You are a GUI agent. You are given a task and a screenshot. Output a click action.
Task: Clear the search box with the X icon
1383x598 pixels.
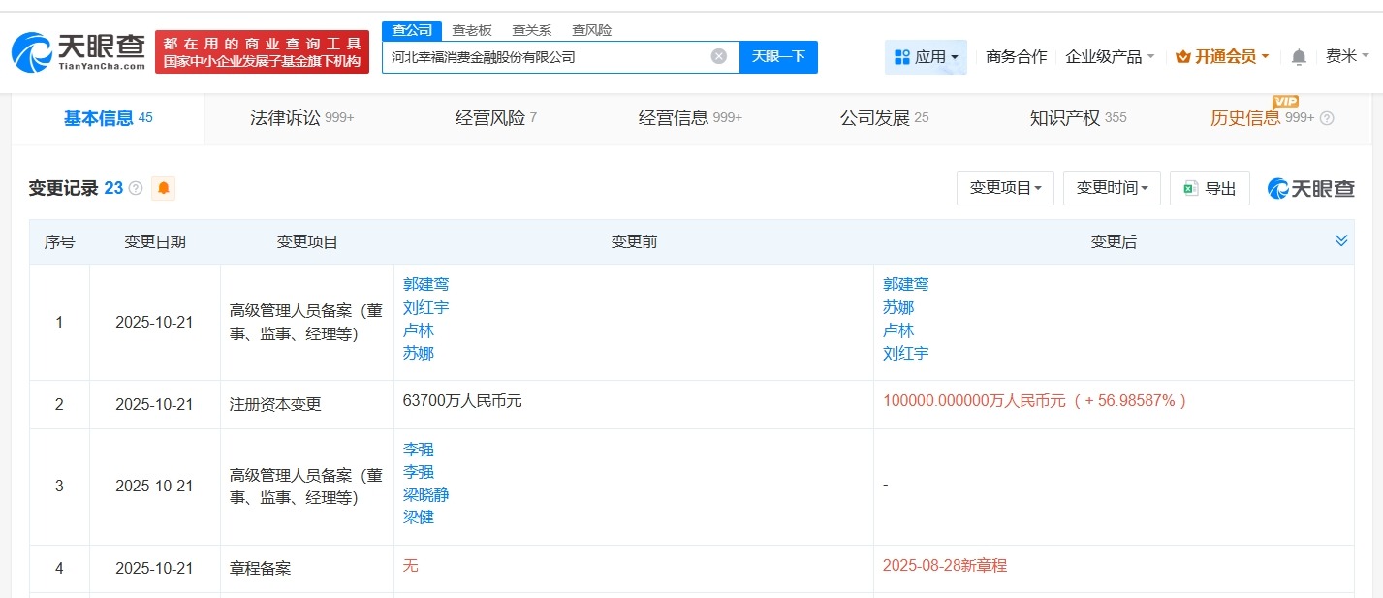click(x=718, y=56)
